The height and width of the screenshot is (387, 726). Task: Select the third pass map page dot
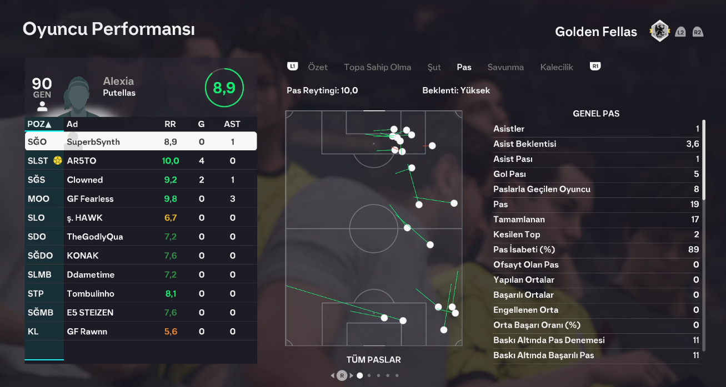(378, 375)
